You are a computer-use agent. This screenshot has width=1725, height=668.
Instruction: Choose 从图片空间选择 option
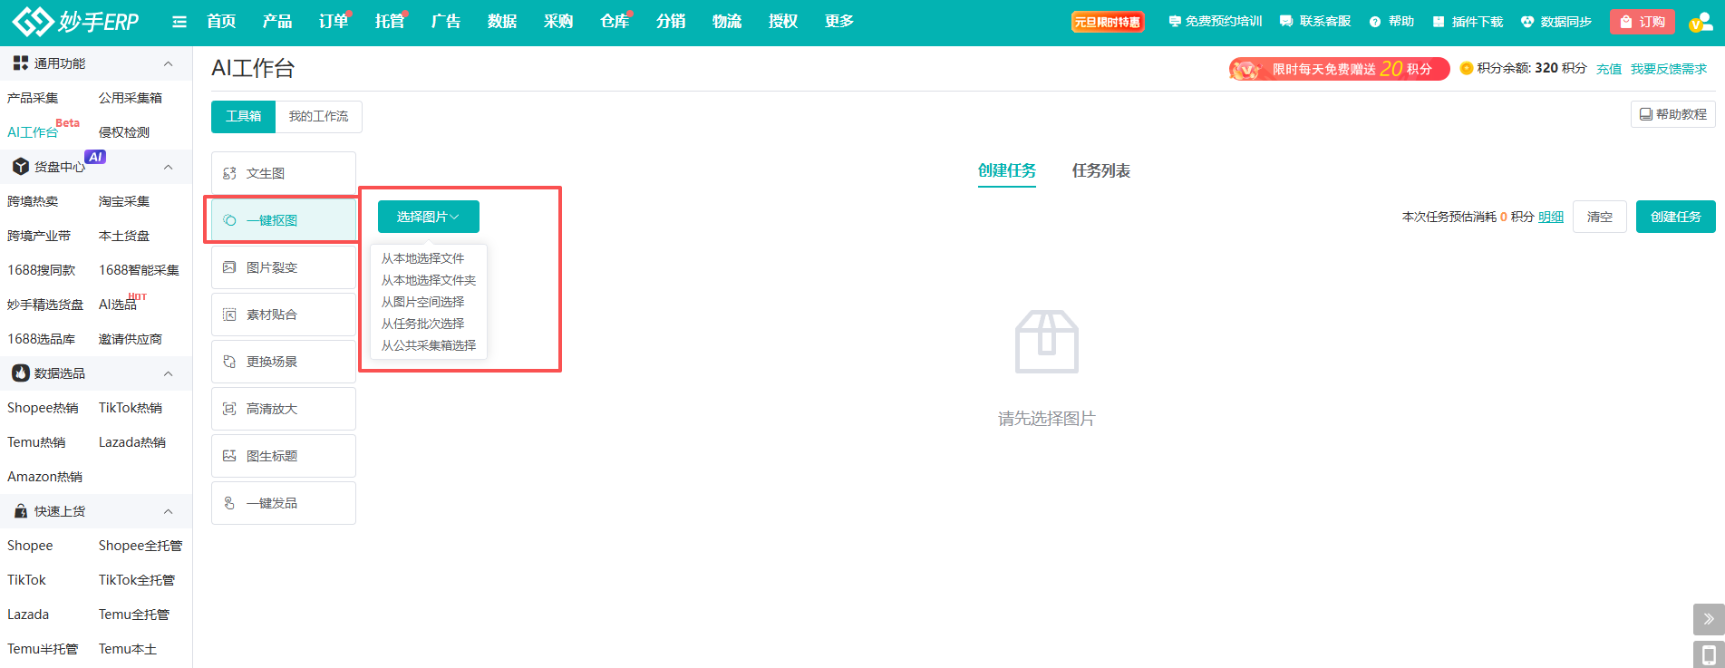[422, 302]
